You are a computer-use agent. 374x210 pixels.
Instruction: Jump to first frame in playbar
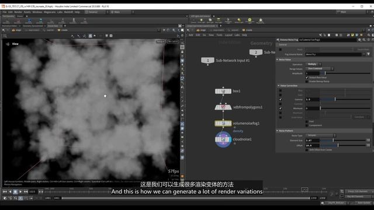click(x=5, y=191)
